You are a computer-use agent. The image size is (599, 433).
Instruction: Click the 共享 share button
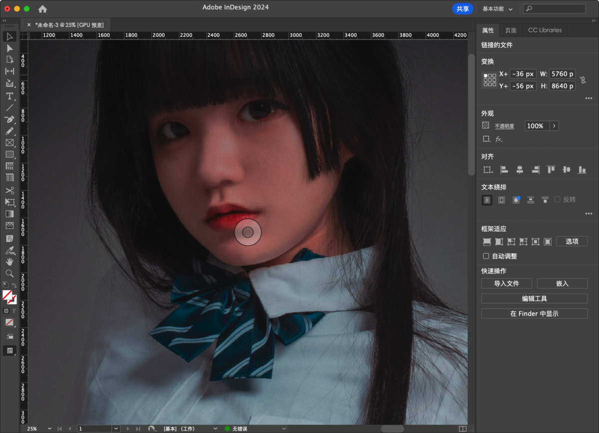pos(463,9)
